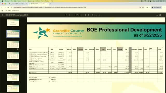The height and width of the screenshot is (93, 166).
Task: Select page 1 thumbnail
Action: 13,23
